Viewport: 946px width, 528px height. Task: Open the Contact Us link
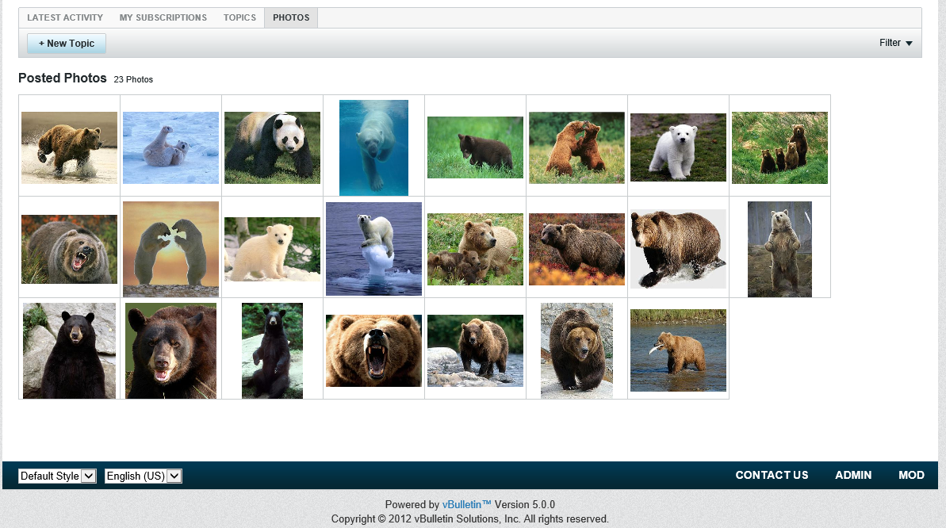click(x=772, y=475)
